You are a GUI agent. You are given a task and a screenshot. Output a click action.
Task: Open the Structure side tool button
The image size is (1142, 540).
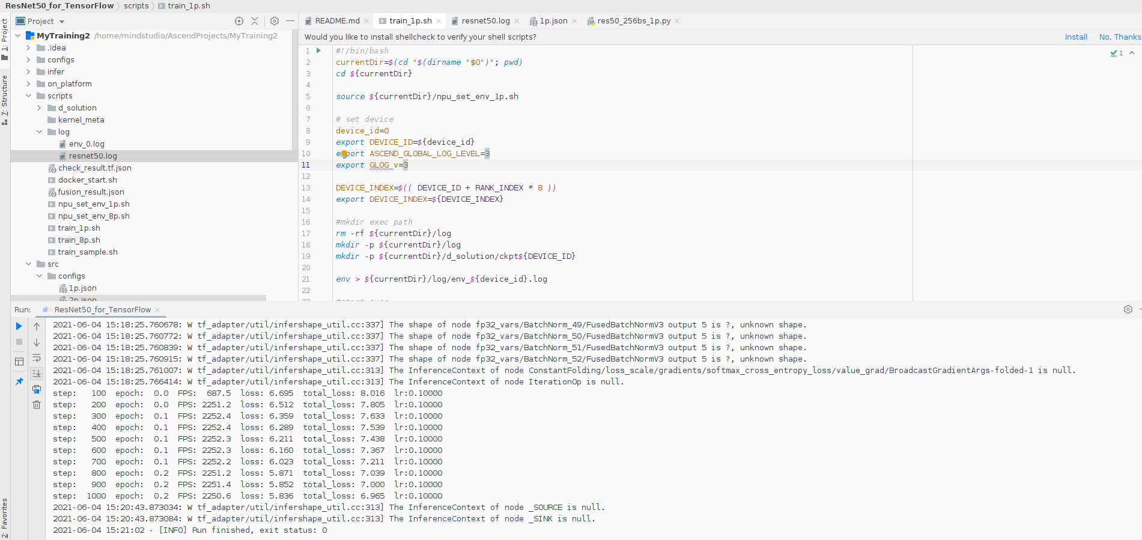[x=5, y=100]
